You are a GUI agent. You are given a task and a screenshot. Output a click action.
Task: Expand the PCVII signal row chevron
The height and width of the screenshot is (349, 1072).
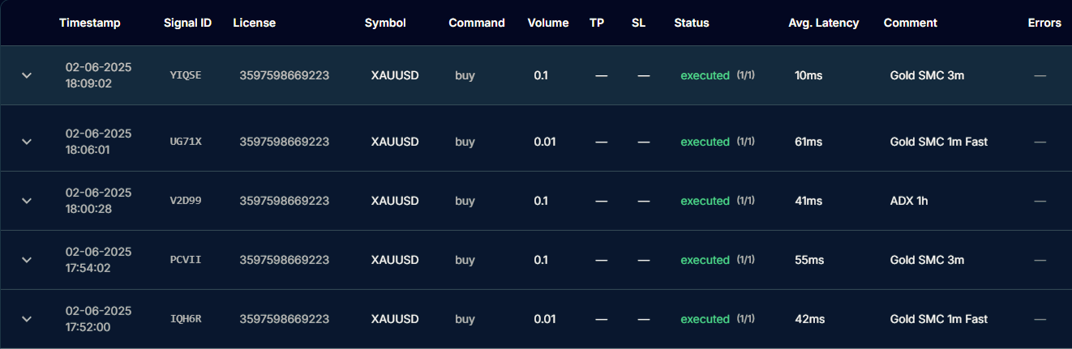(x=27, y=260)
